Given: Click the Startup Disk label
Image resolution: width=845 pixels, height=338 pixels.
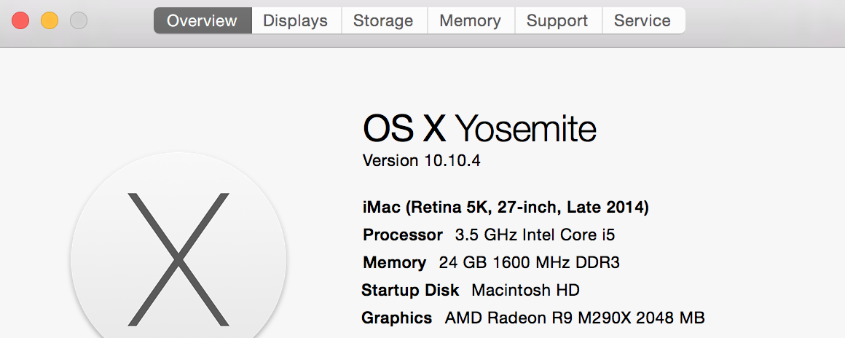Looking at the screenshot, I should 410,290.
